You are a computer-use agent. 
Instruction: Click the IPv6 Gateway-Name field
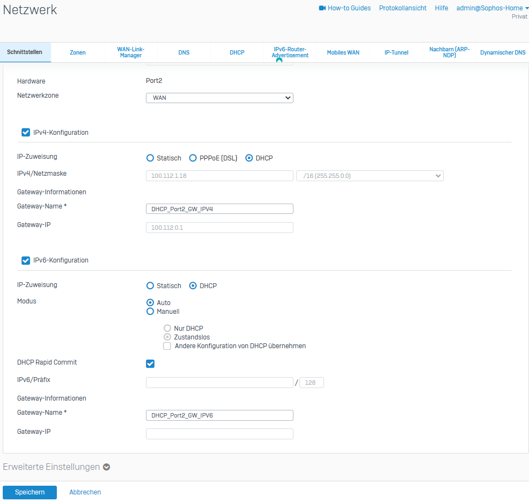[220, 415]
